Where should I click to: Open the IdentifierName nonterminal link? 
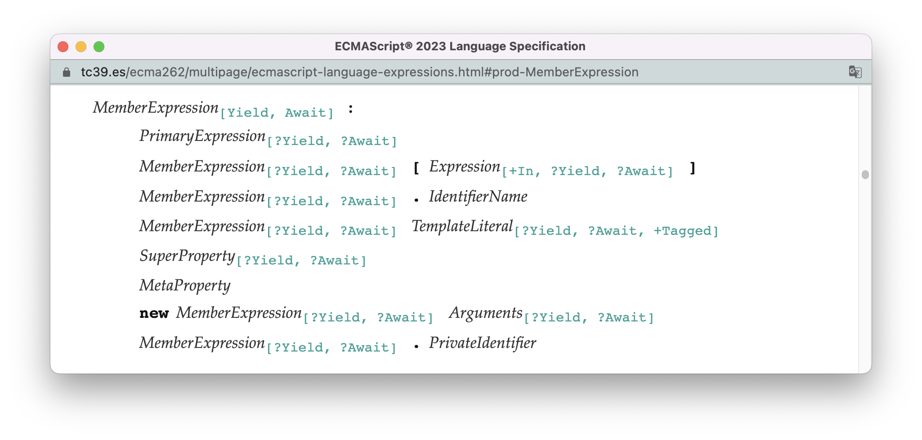point(478,197)
